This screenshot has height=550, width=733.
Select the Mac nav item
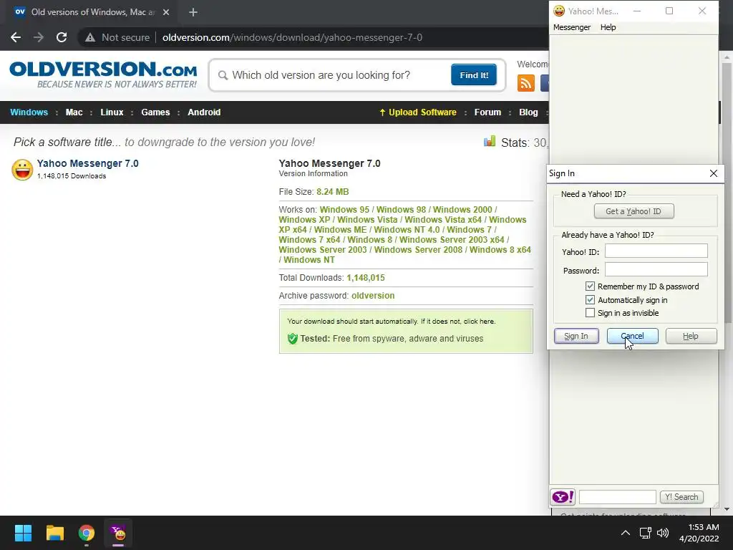pos(74,112)
